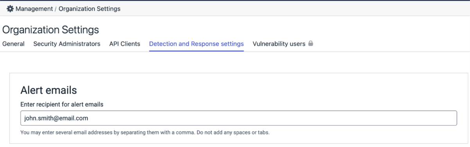Select the API Clients tab
This screenshot has width=470, height=147.
click(125, 44)
